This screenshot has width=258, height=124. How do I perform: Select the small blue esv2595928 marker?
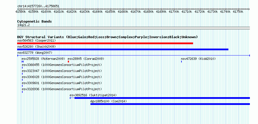click(23, 62)
